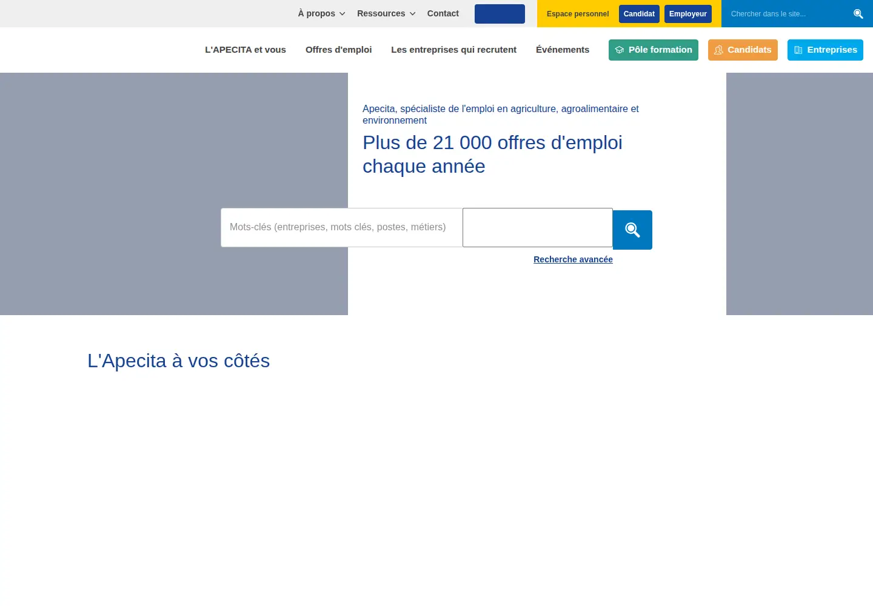This screenshot has height=606, width=873.
Task: Click the 'Espace personnel' label
Action: [578, 14]
